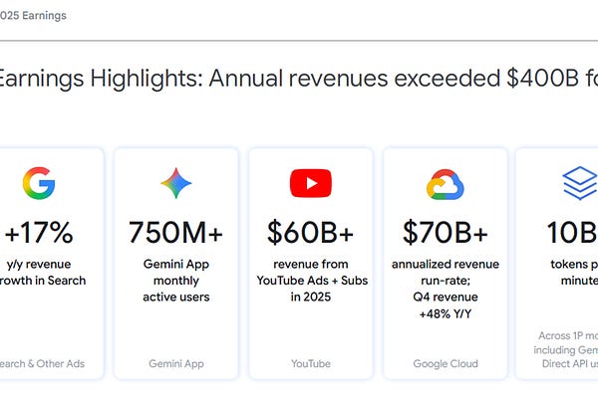
Task: Click the Gemini sparkle icon
Action: pos(176,183)
